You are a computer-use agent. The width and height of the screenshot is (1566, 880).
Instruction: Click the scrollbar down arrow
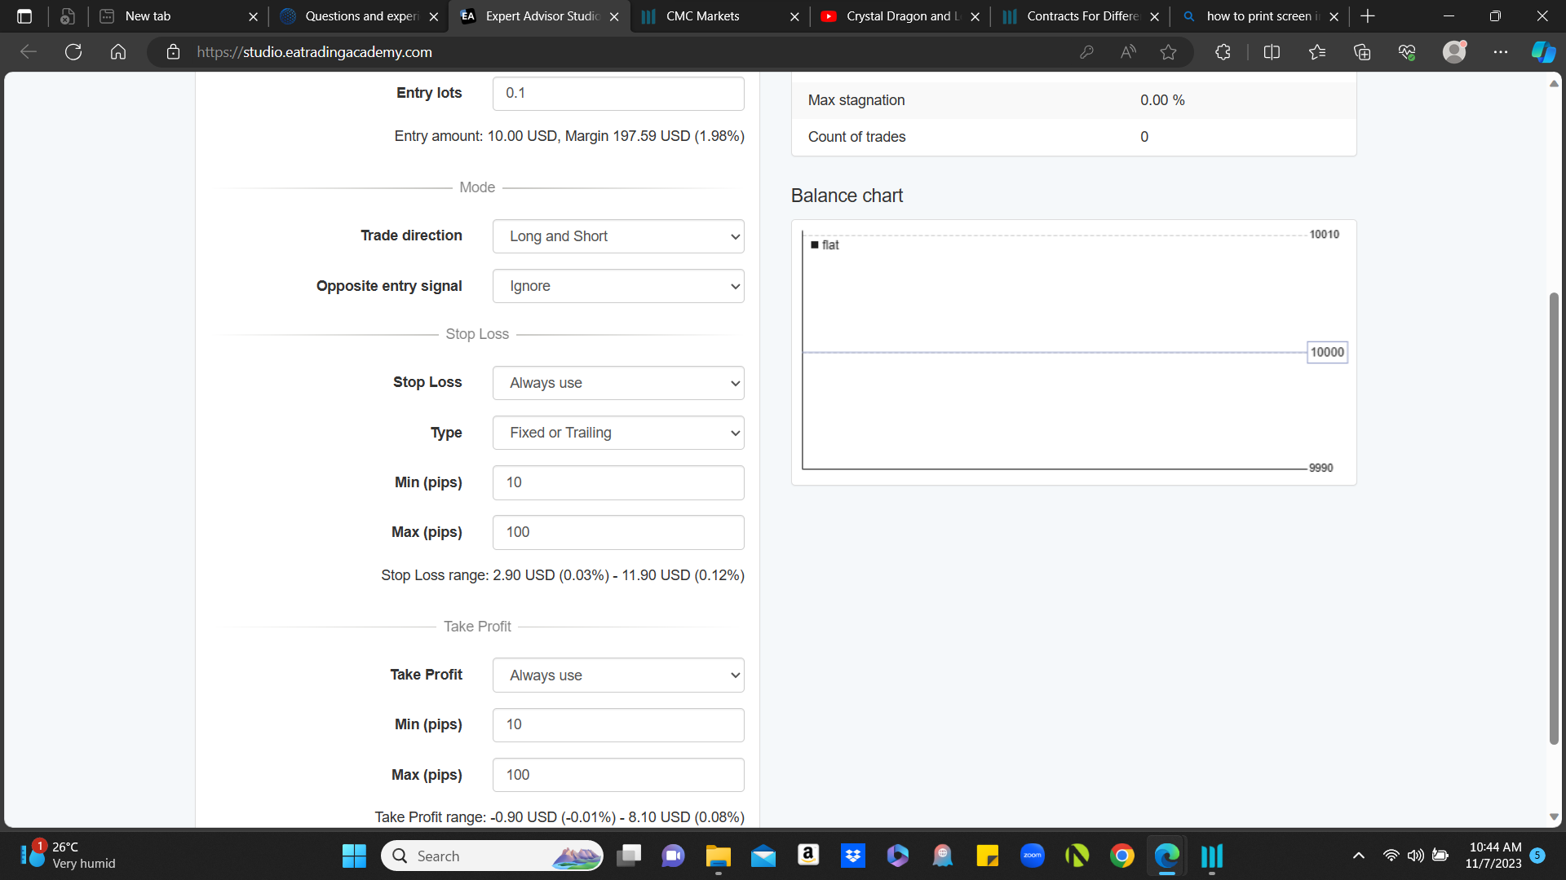[x=1554, y=817]
